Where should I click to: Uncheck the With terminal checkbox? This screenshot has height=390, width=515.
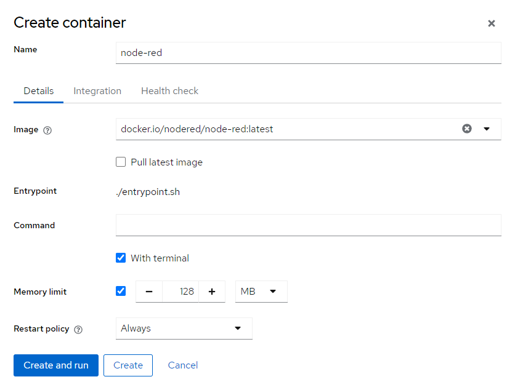point(121,258)
